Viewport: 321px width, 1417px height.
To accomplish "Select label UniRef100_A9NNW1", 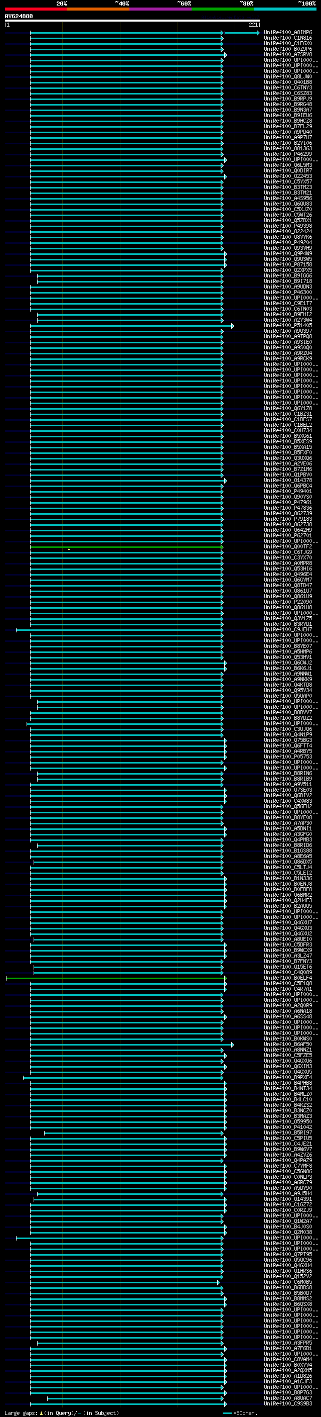I will (288, 674).
